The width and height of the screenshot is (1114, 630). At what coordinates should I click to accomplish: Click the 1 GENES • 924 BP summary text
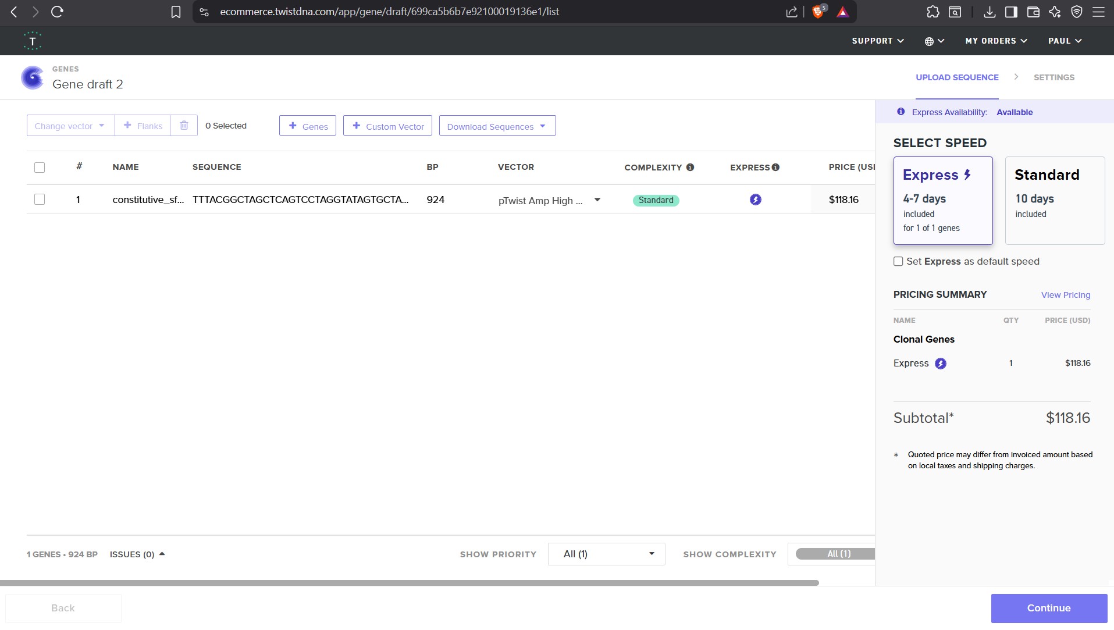(62, 554)
